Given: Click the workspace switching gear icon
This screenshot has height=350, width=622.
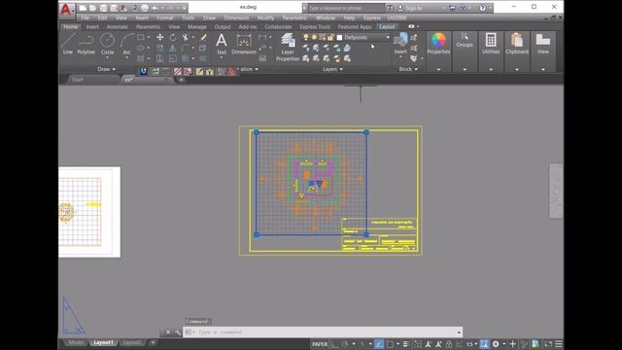Looking at the screenshot, I should coord(496,344).
